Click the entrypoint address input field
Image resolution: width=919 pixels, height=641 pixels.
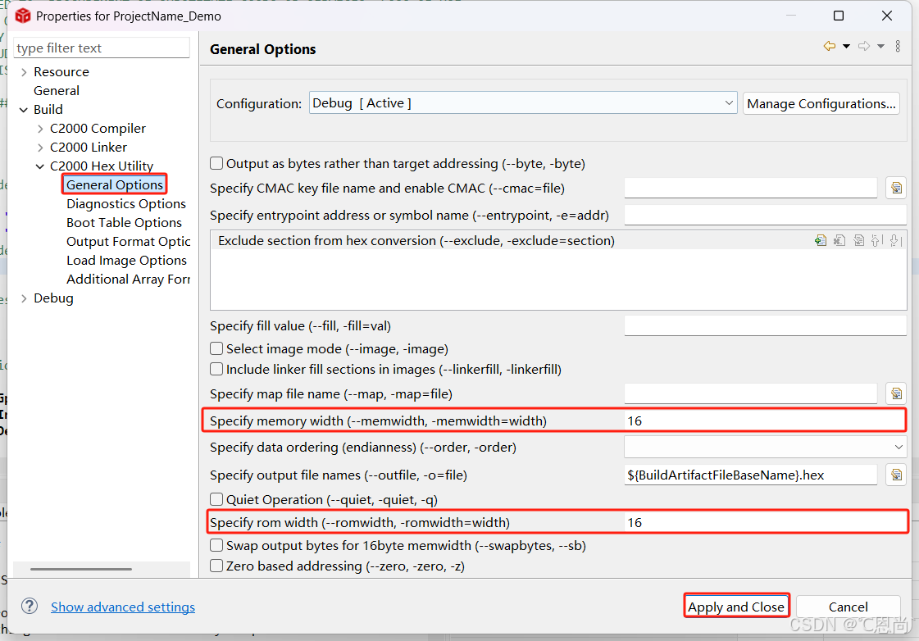[x=766, y=215]
